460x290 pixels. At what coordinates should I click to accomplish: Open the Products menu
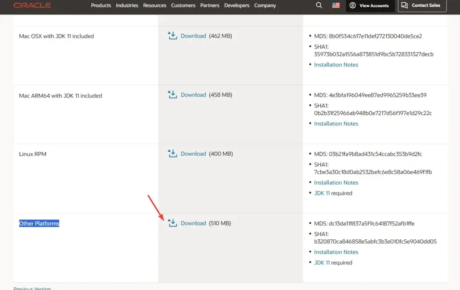[101, 5]
